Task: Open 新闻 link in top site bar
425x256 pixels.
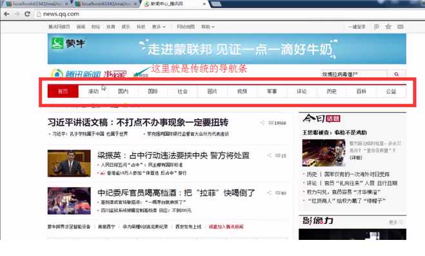Action: click(81, 27)
